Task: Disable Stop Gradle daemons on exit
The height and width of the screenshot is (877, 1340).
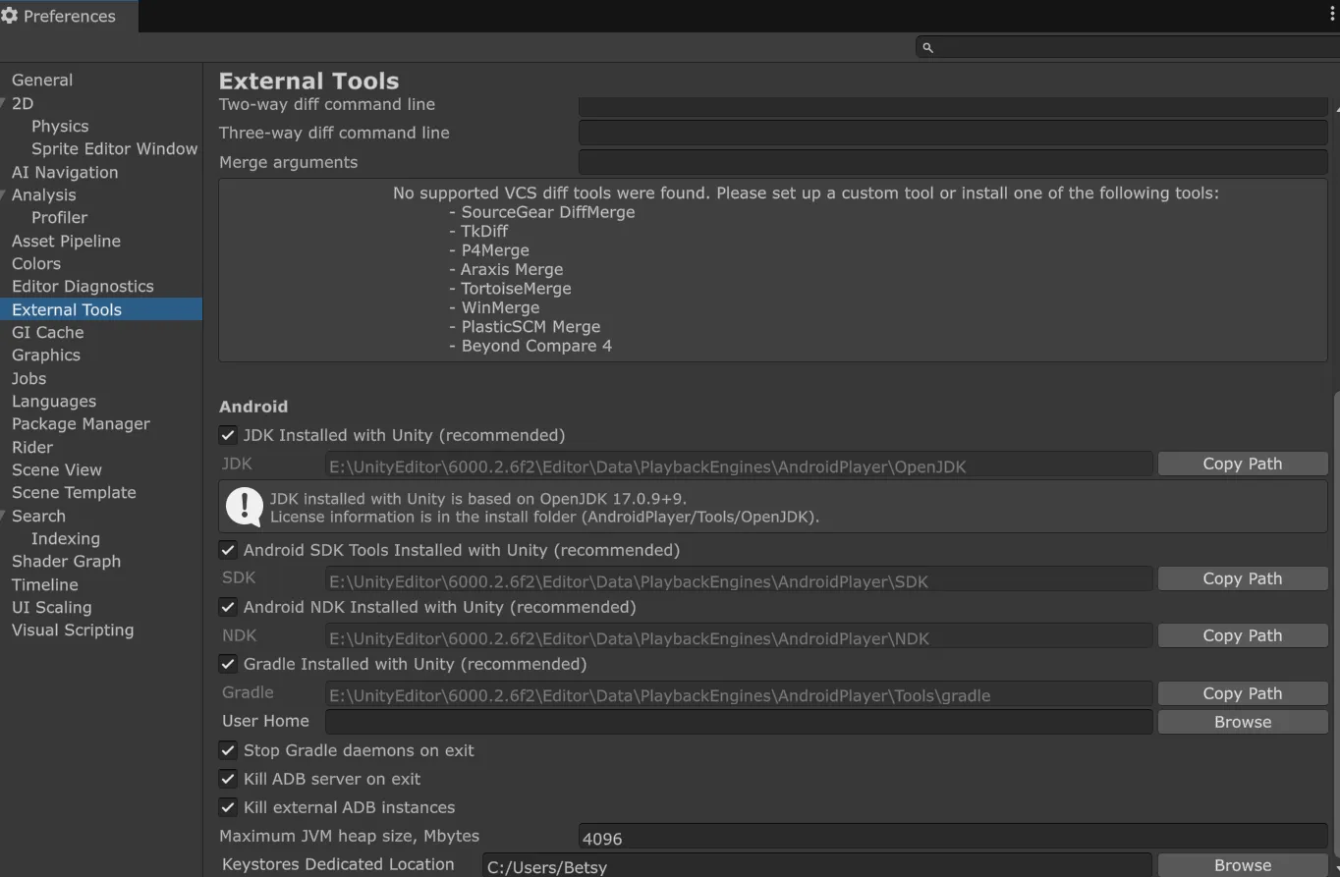Action: point(228,750)
